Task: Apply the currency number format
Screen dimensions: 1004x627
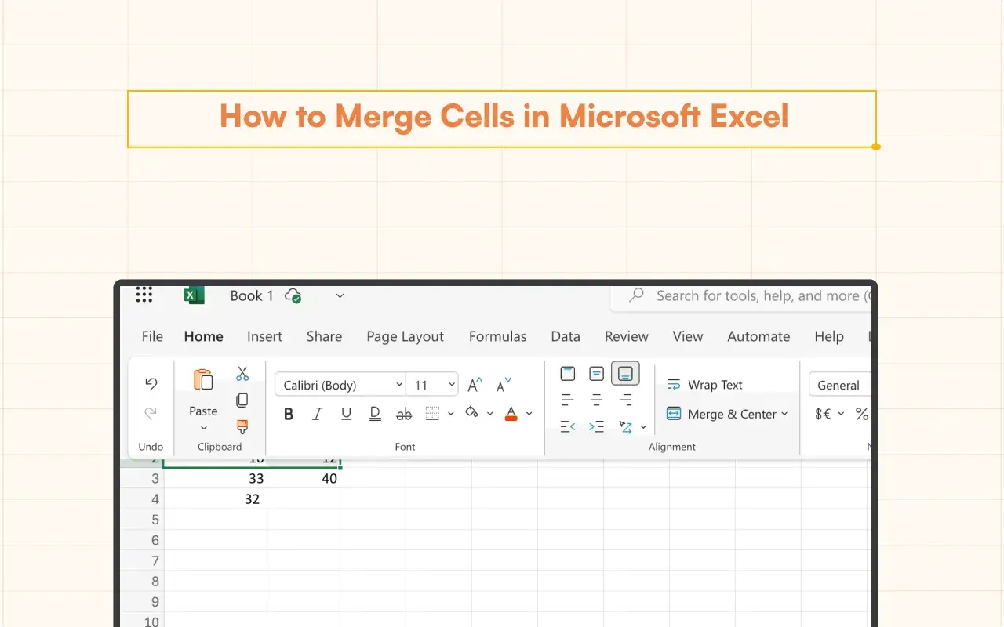Action: 823,414
